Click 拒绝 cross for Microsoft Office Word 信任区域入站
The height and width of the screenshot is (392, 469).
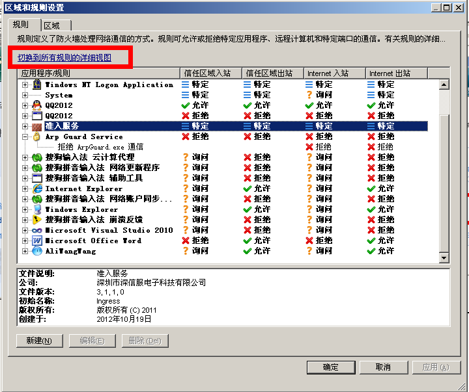coord(186,241)
